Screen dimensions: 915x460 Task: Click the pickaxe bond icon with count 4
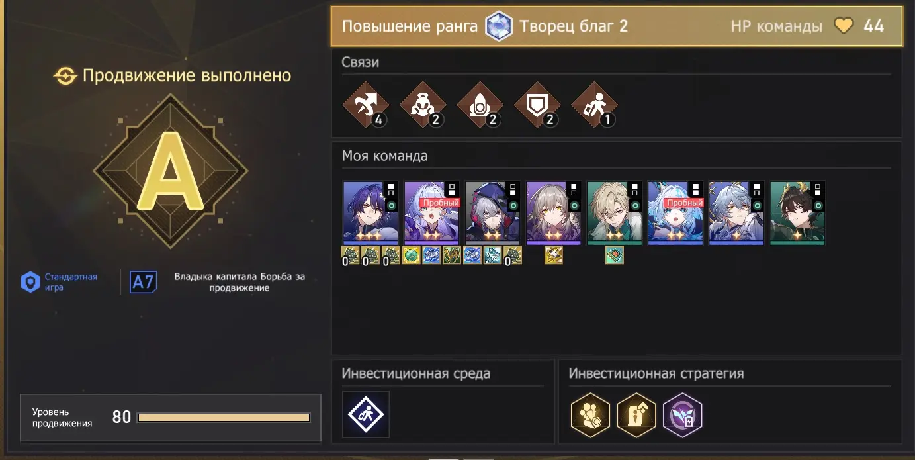pos(364,105)
